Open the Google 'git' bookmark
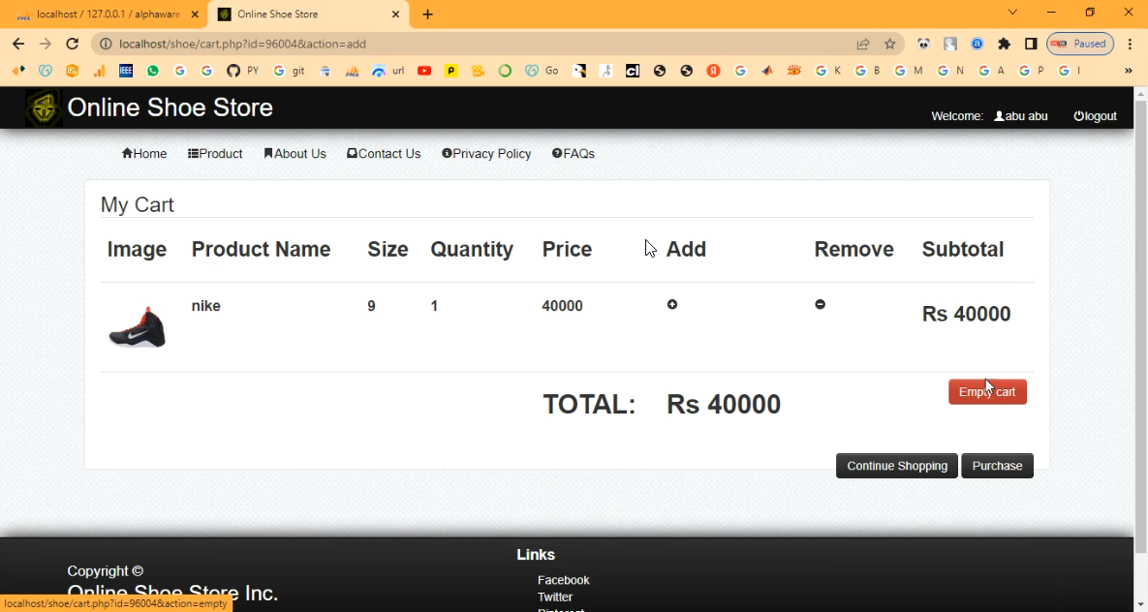The width and height of the screenshot is (1148, 612). click(x=289, y=71)
